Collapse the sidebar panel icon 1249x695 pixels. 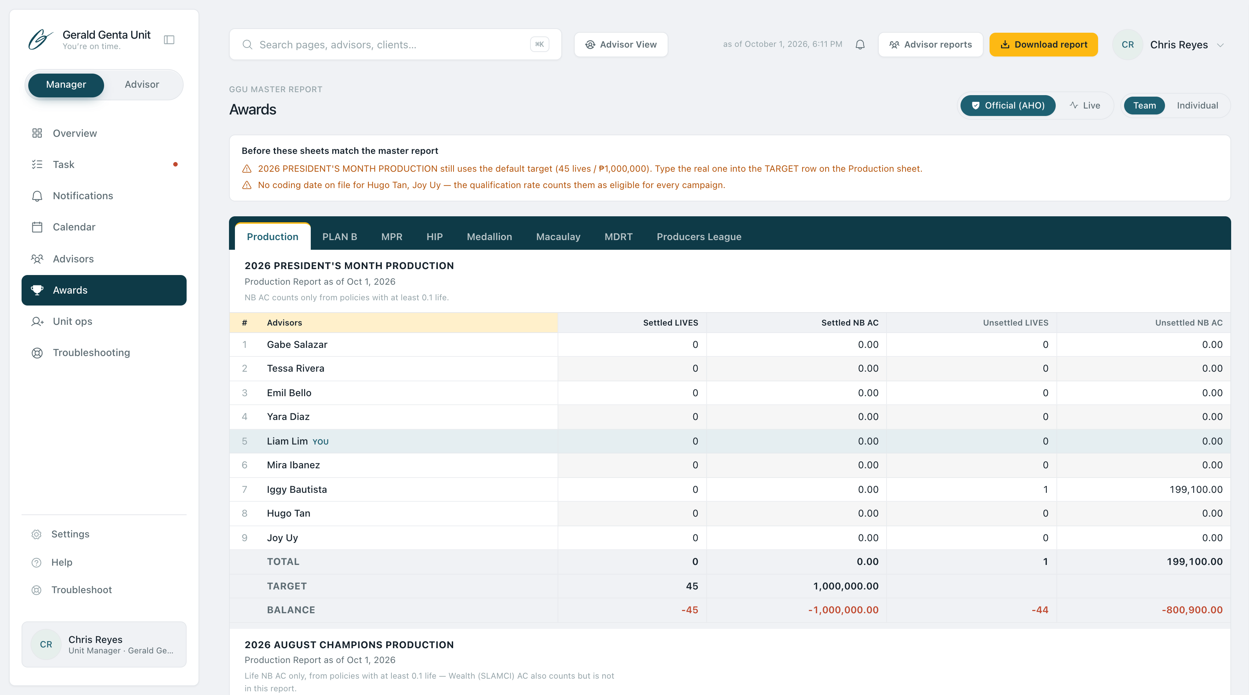coord(169,40)
